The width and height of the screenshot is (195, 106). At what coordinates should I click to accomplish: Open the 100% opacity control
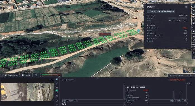point(26,75)
